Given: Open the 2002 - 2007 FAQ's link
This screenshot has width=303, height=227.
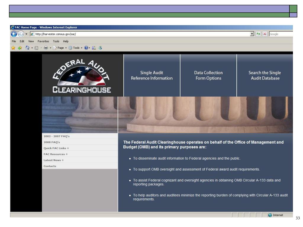Looking at the screenshot, I should (x=57, y=136).
